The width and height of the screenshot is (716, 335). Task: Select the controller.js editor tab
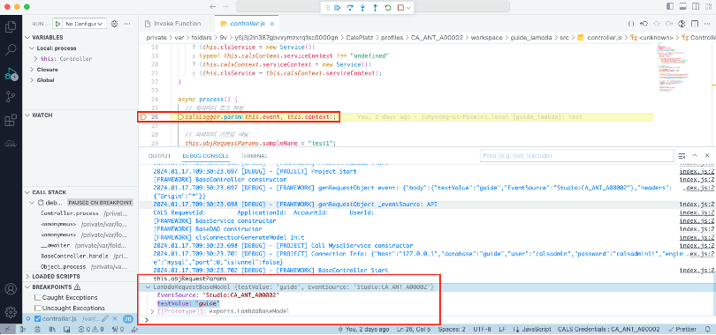tap(247, 24)
